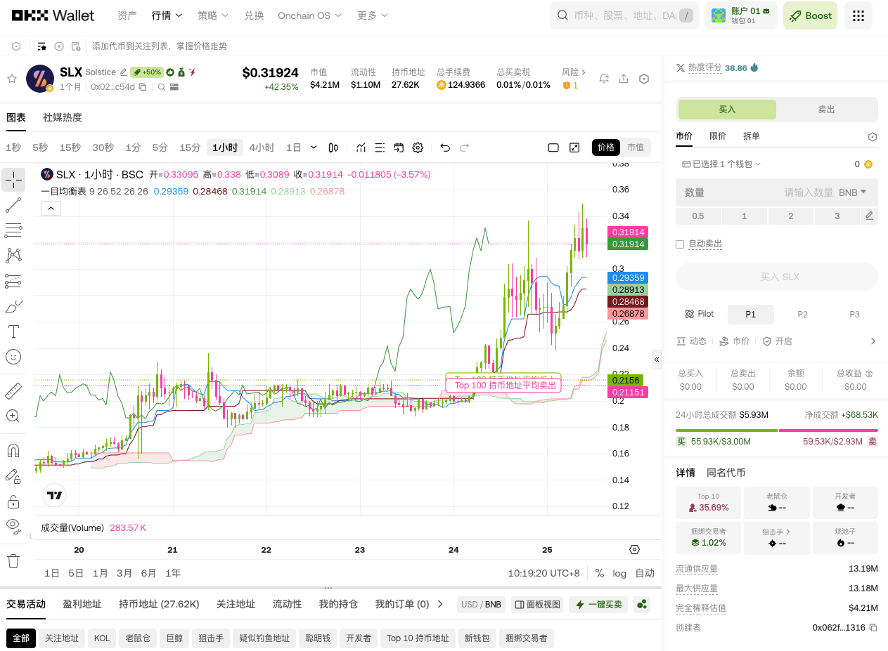888x651 pixels.
Task: Select the trend line drawing tool
Action: point(13,205)
